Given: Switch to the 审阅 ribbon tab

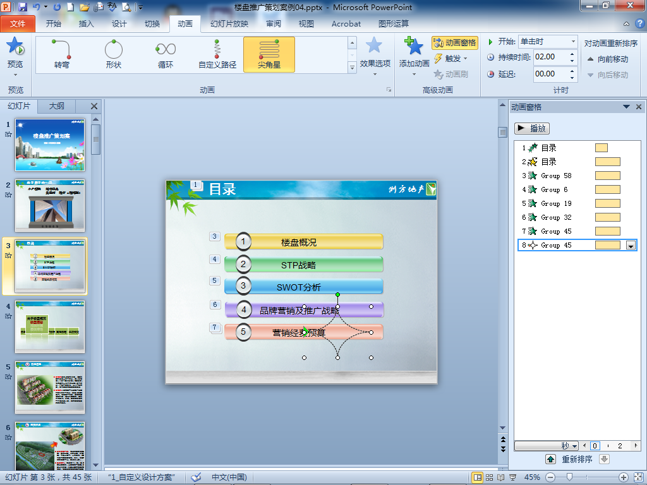Looking at the screenshot, I should point(274,24).
